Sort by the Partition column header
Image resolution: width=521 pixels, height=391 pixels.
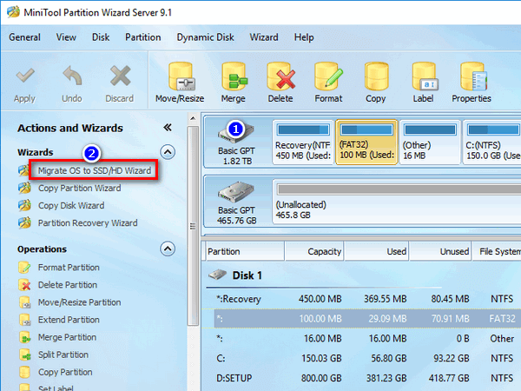[245, 252]
